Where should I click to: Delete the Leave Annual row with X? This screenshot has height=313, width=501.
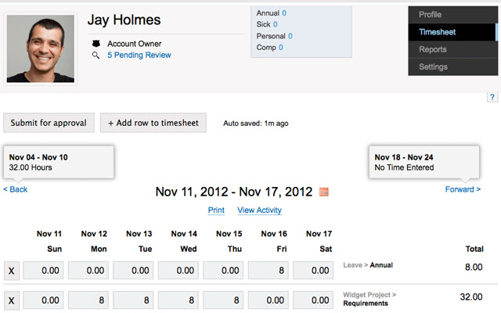pos(12,271)
